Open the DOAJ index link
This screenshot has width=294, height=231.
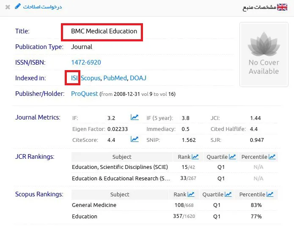(138, 78)
